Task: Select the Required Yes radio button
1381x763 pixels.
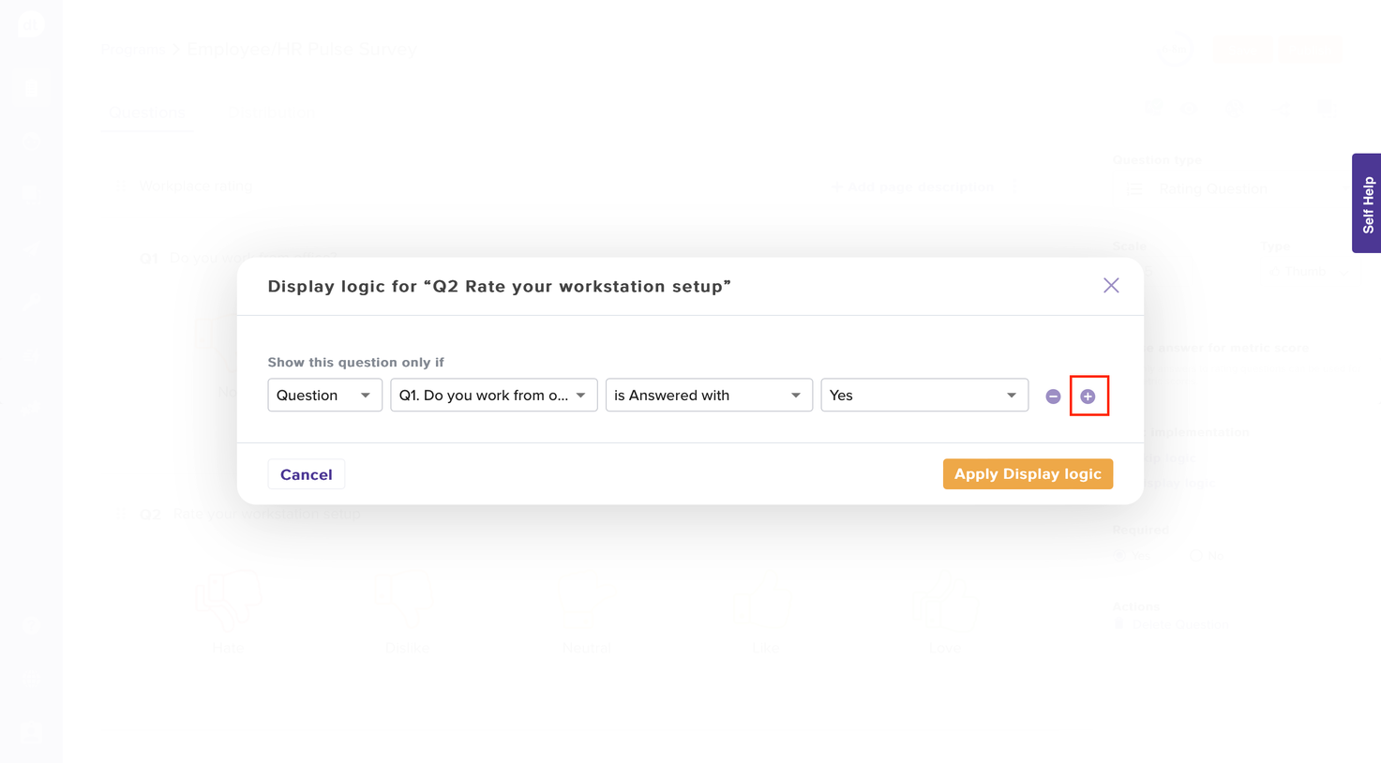Action: click(x=1119, y=556)
